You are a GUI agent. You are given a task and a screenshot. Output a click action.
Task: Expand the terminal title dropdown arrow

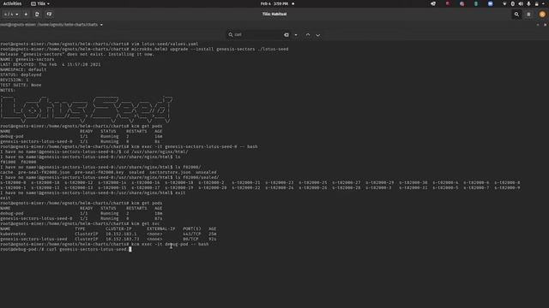[101, 25]
